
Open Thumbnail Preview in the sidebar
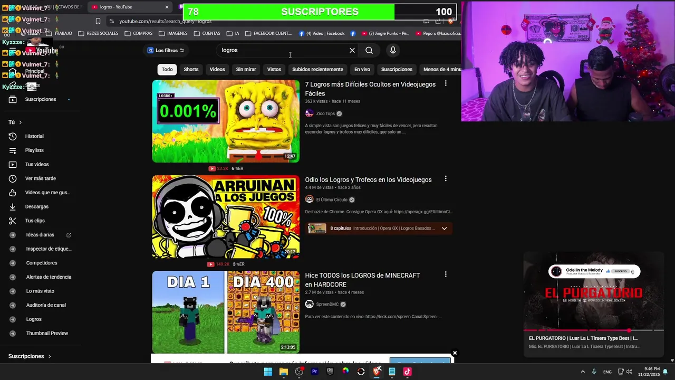[47, 333]
